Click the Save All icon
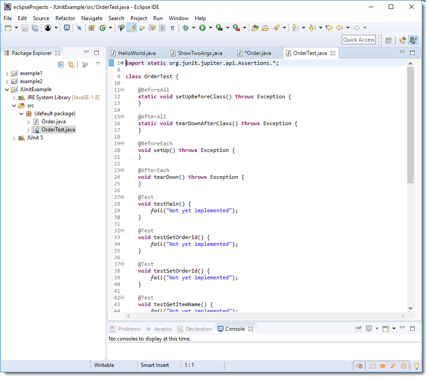 [x=35, y=28]
